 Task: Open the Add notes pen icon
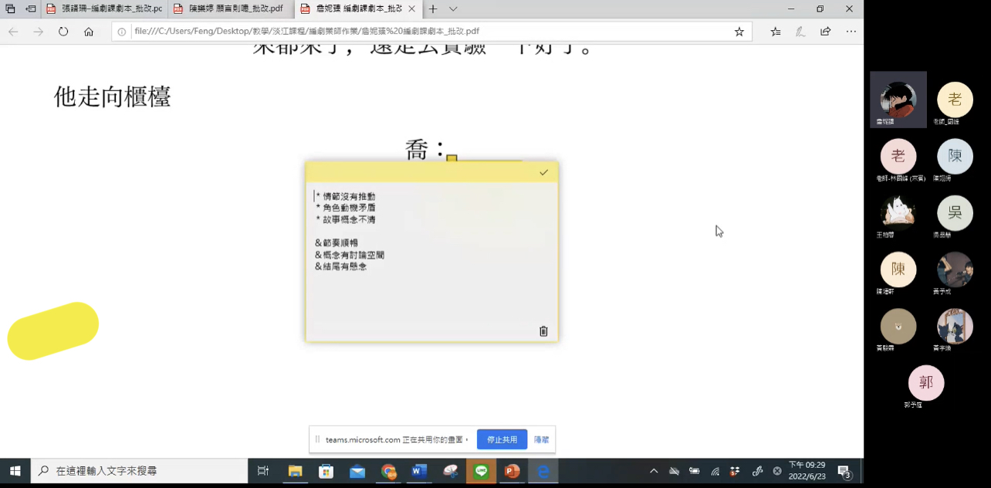pos(800,32)
